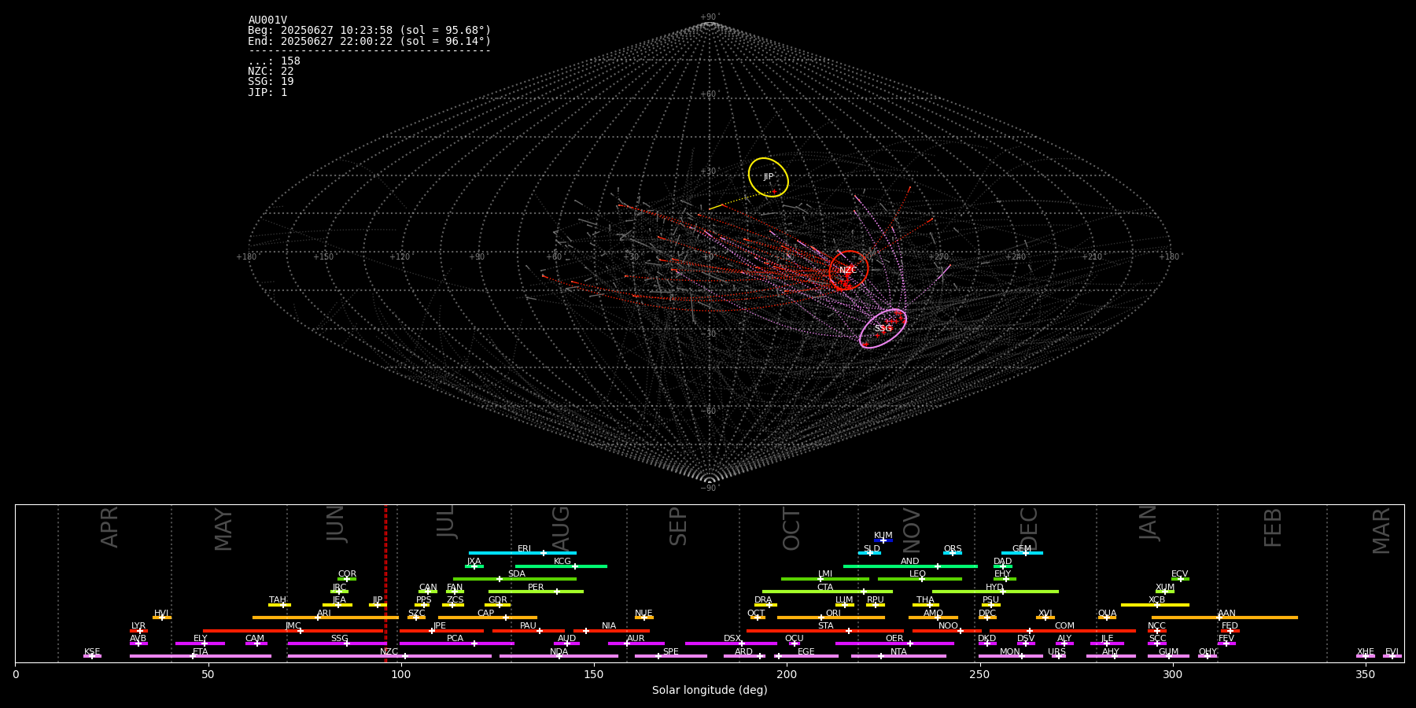Click the green SDA shower bar
The image size is (1416, 708).
514,579
